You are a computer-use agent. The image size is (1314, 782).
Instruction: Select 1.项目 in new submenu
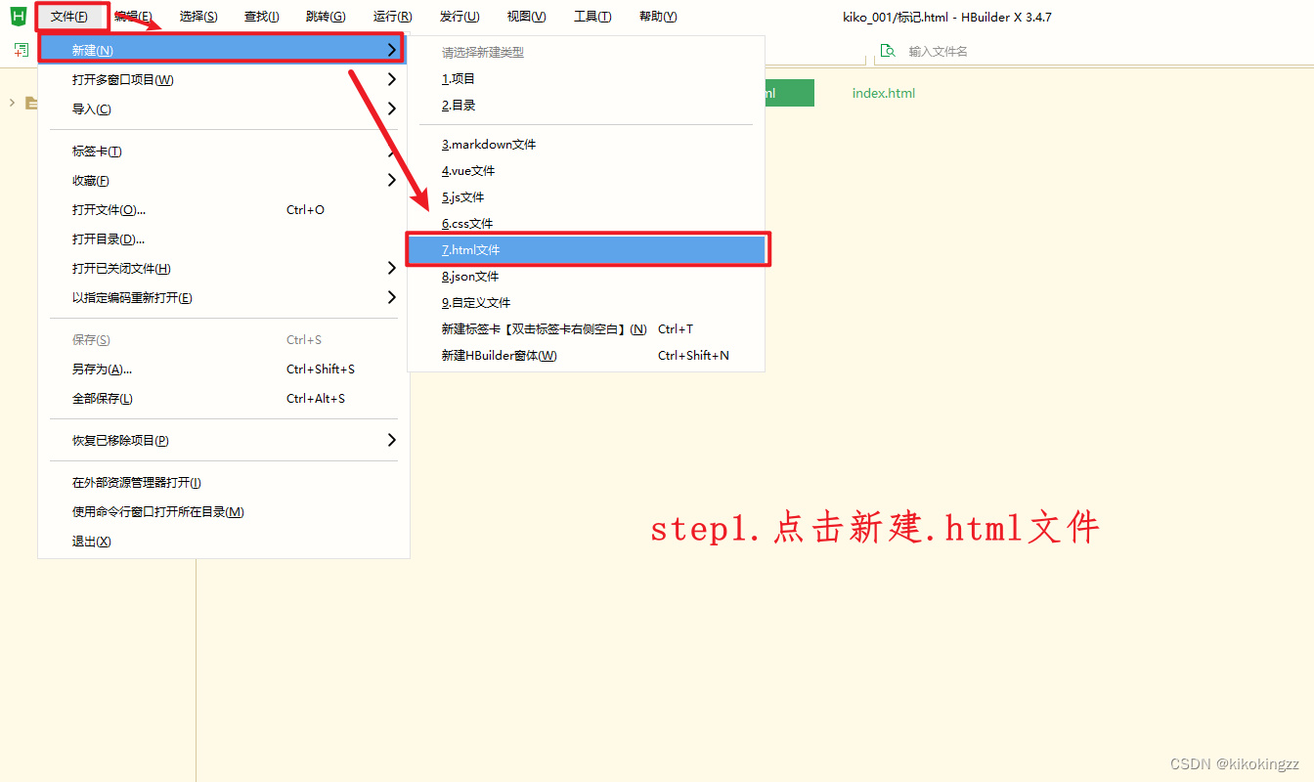pos(586,78)
